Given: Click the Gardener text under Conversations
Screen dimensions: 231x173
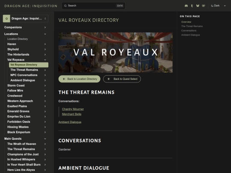Looking at the screenshot, I should coord(65,150).
